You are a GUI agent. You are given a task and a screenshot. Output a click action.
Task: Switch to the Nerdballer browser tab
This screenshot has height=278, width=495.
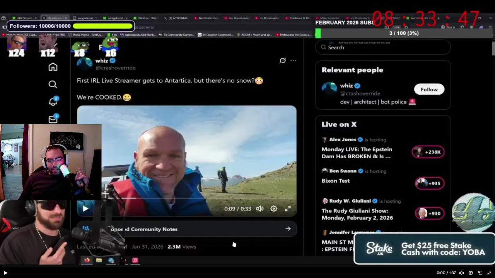[207, 18]
